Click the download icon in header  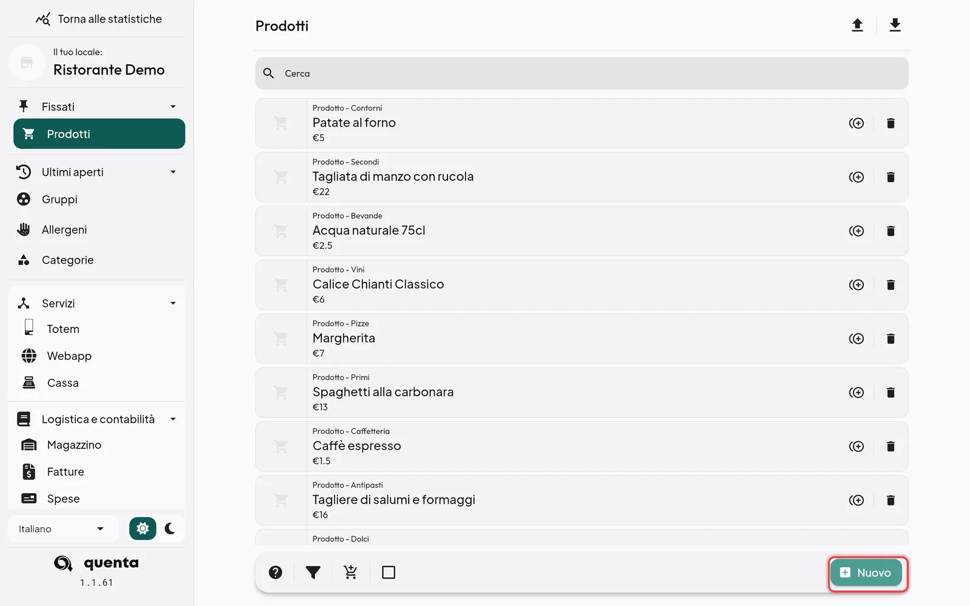point(895,25)
